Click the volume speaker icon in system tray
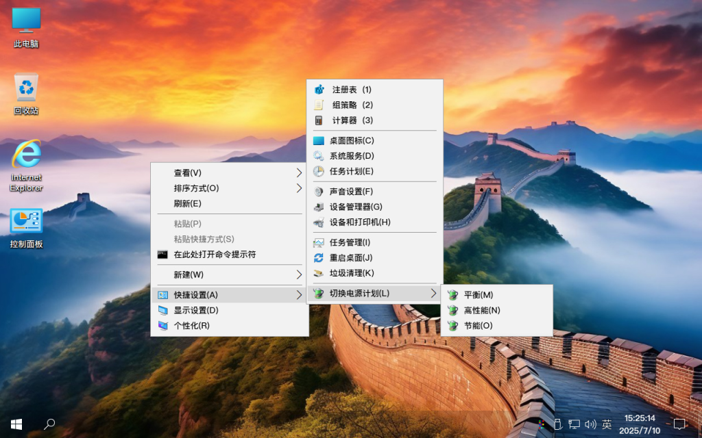This screenshot has height=438, width=702. click(x=590, y=424)
